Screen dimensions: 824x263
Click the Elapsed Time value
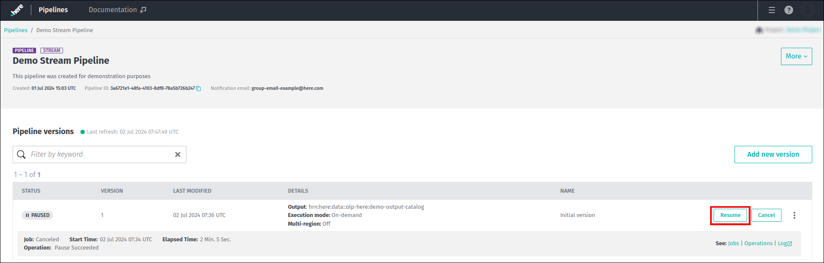[x=216, y=240]
